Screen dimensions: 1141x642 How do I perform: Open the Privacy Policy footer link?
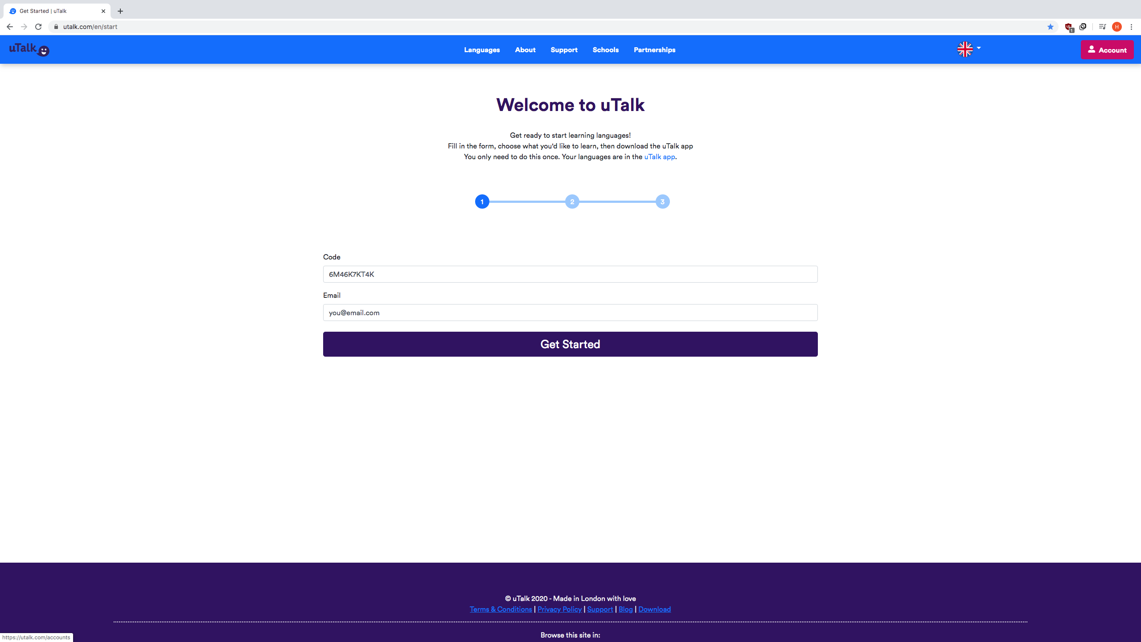(559, 609)
